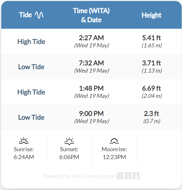This screenshot has width=182, height=190.
Task: Click the Height column header
Action: 151,15
